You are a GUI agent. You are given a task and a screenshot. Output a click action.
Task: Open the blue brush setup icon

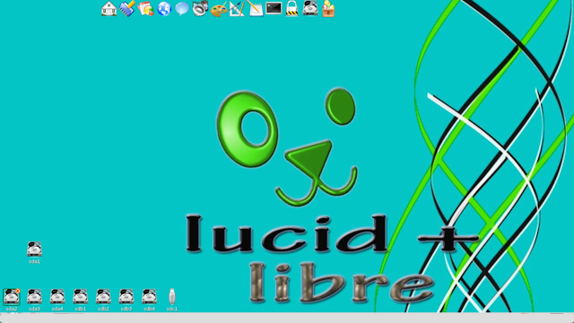127,8
